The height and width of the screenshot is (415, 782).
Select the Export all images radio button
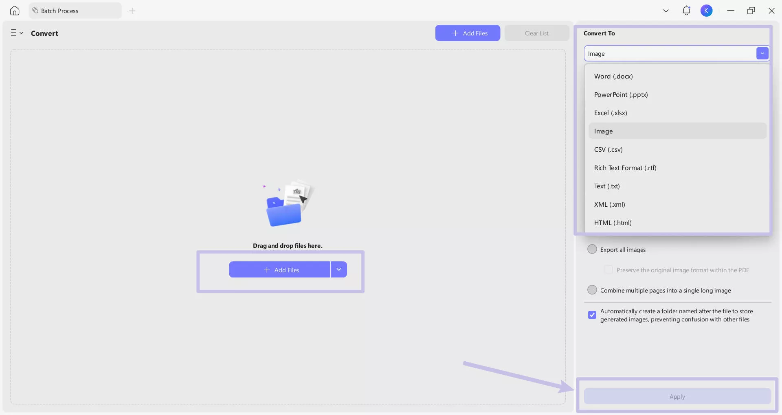pos(592,249)
